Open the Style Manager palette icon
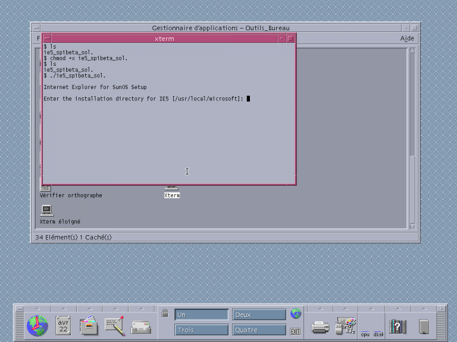Viewport: 457px width, 342px height. click(346, 326)
